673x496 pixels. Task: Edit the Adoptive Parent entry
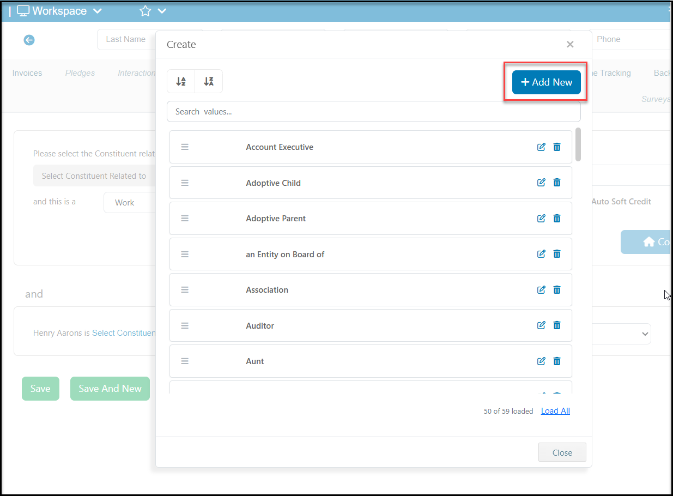point(541,218)
